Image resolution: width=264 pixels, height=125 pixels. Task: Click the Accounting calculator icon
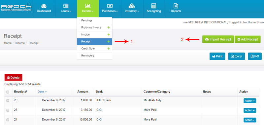154,6
